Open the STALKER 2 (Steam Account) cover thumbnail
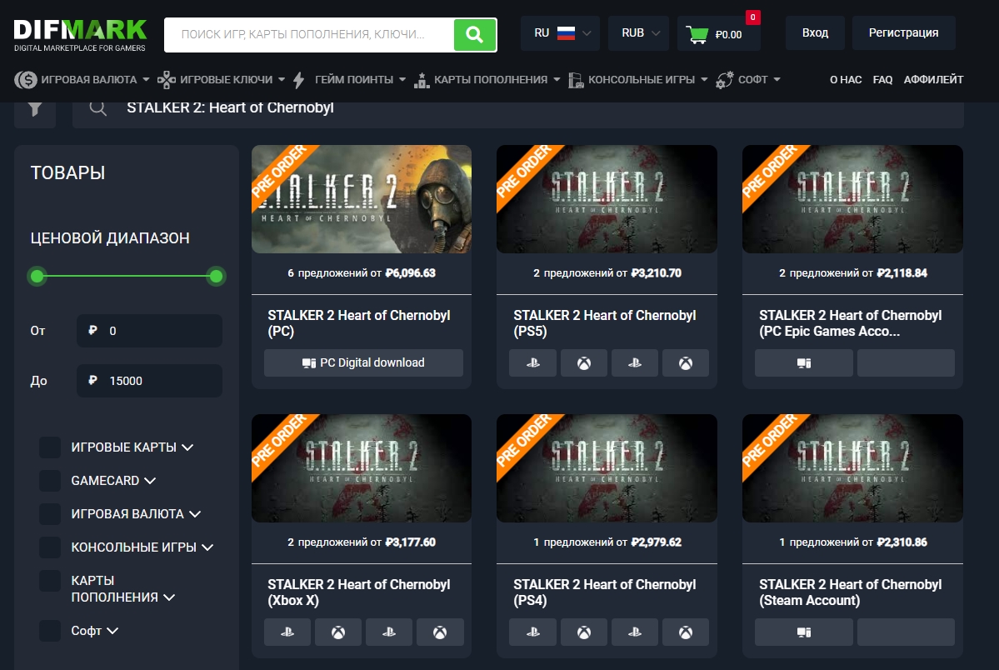Viewport: 999px width, 670px height. [x=852, y=468]
